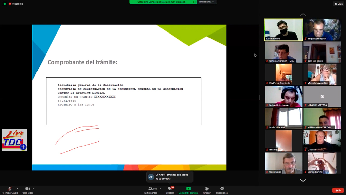Expand video options arrow next to camera
This screenshot has height=195, width=346.
[33, 189]
